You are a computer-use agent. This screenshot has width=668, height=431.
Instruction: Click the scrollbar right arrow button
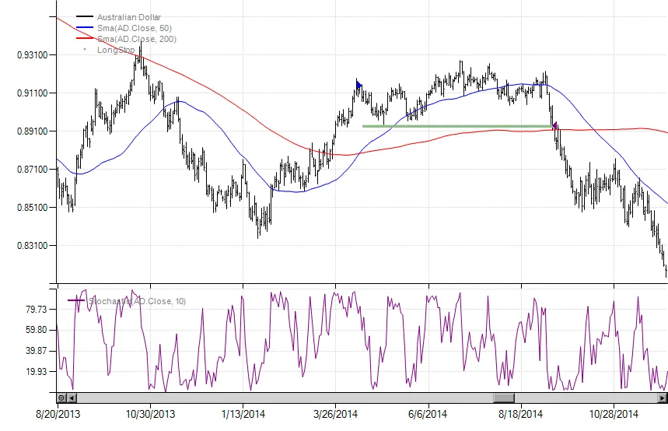coord(663,398)
